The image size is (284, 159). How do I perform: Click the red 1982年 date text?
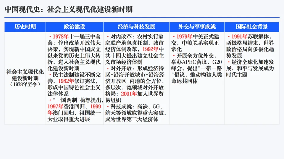click(66, 81)
